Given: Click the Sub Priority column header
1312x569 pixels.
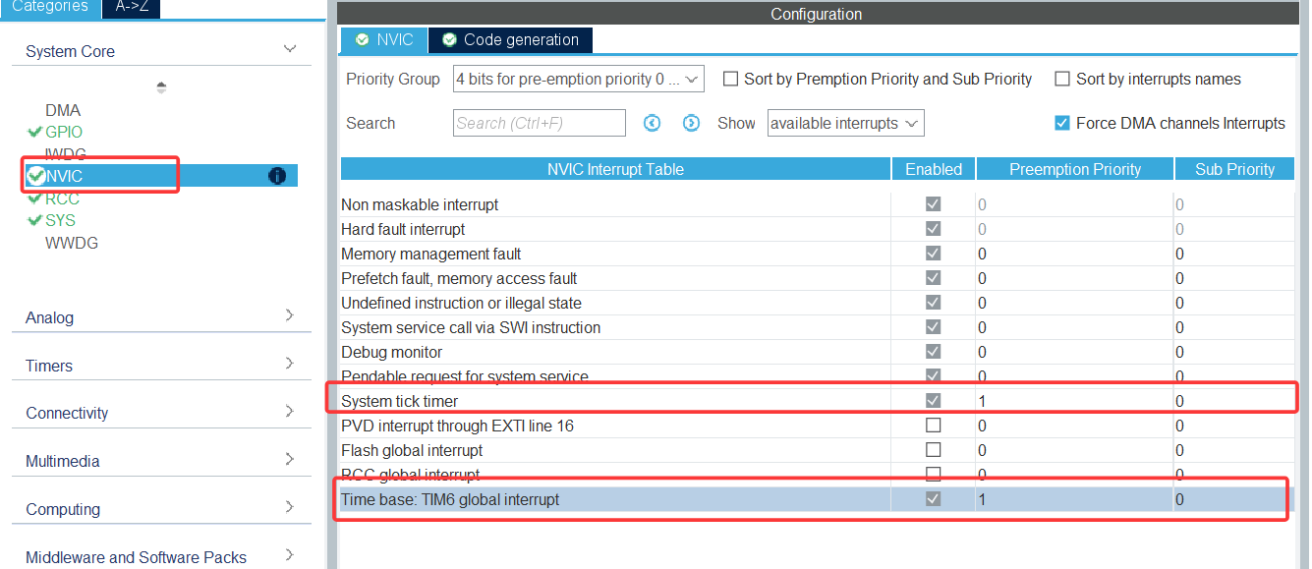Looking at the screenshot, I should (x=1234, y=169).
